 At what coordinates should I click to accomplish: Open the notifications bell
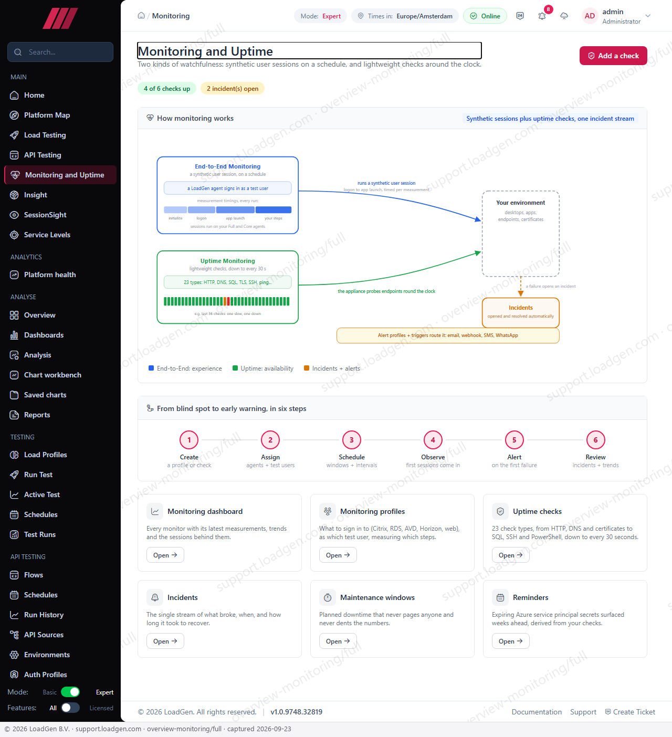tap(542, 16)
